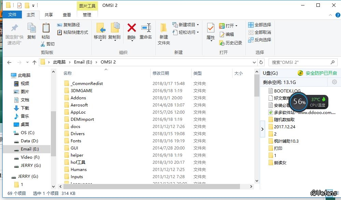The height and width of the screenshot is (200, 341).
Task: Open the U盘 panel settings gear icon
Action: 335,82
